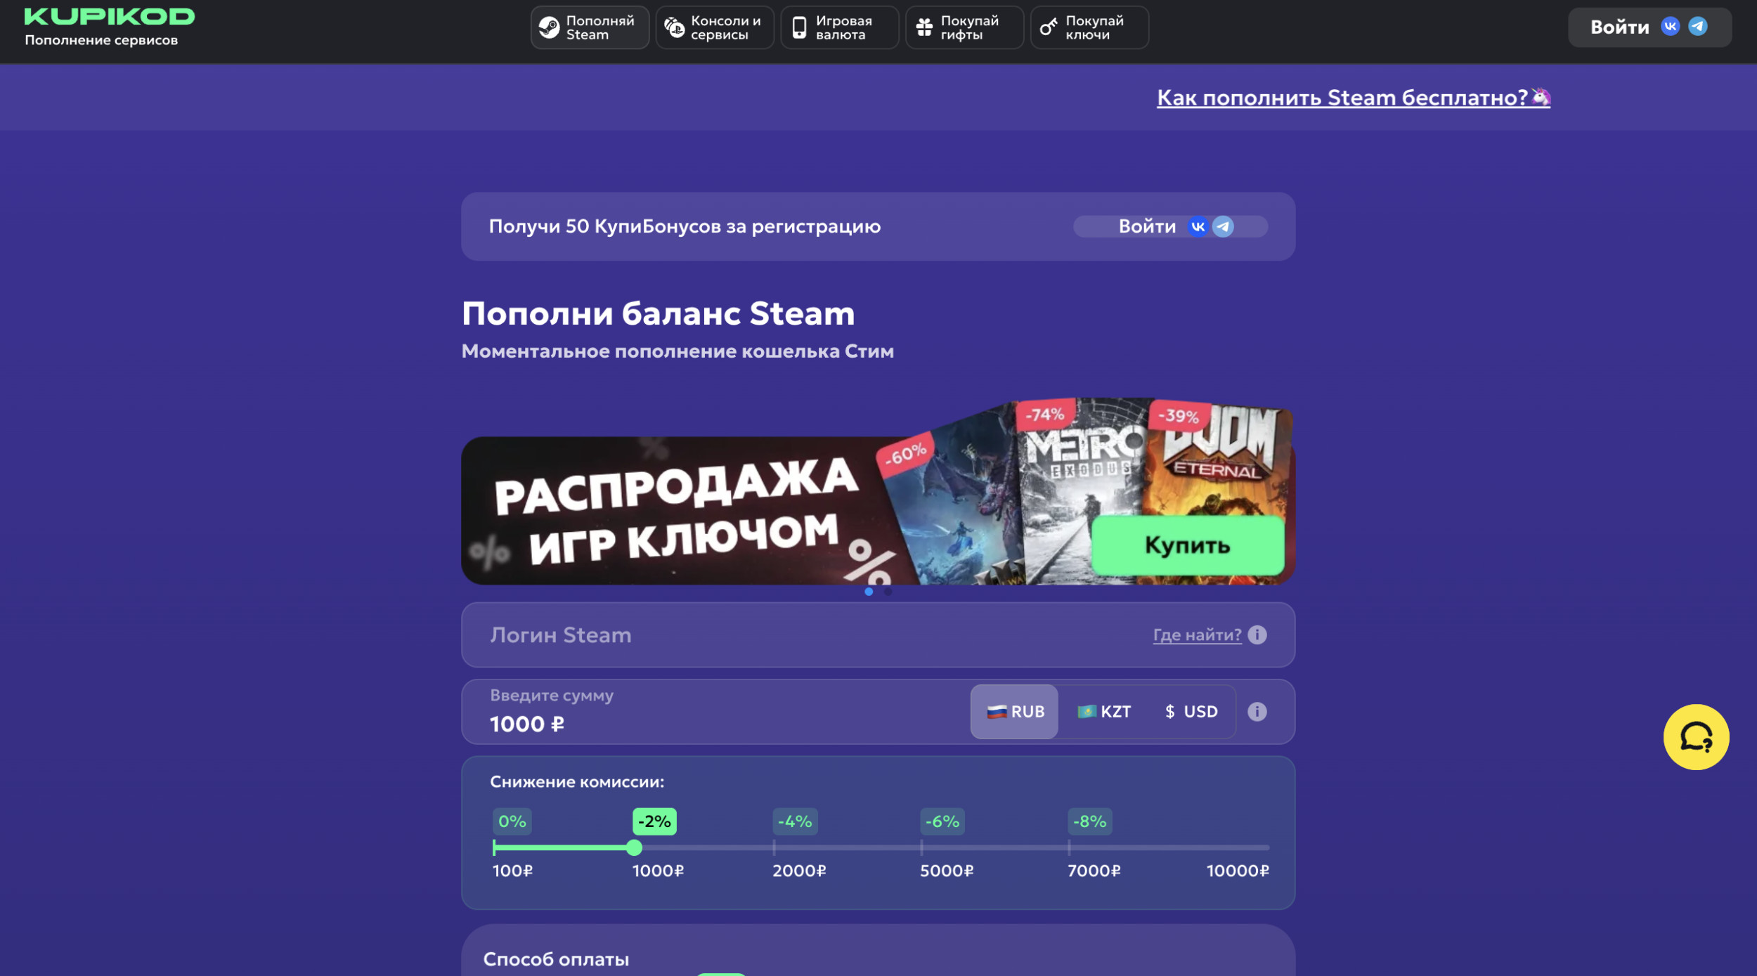Open Консоли и сервисы menu tab
The image size is (1757, 976).
click(714, 28)
